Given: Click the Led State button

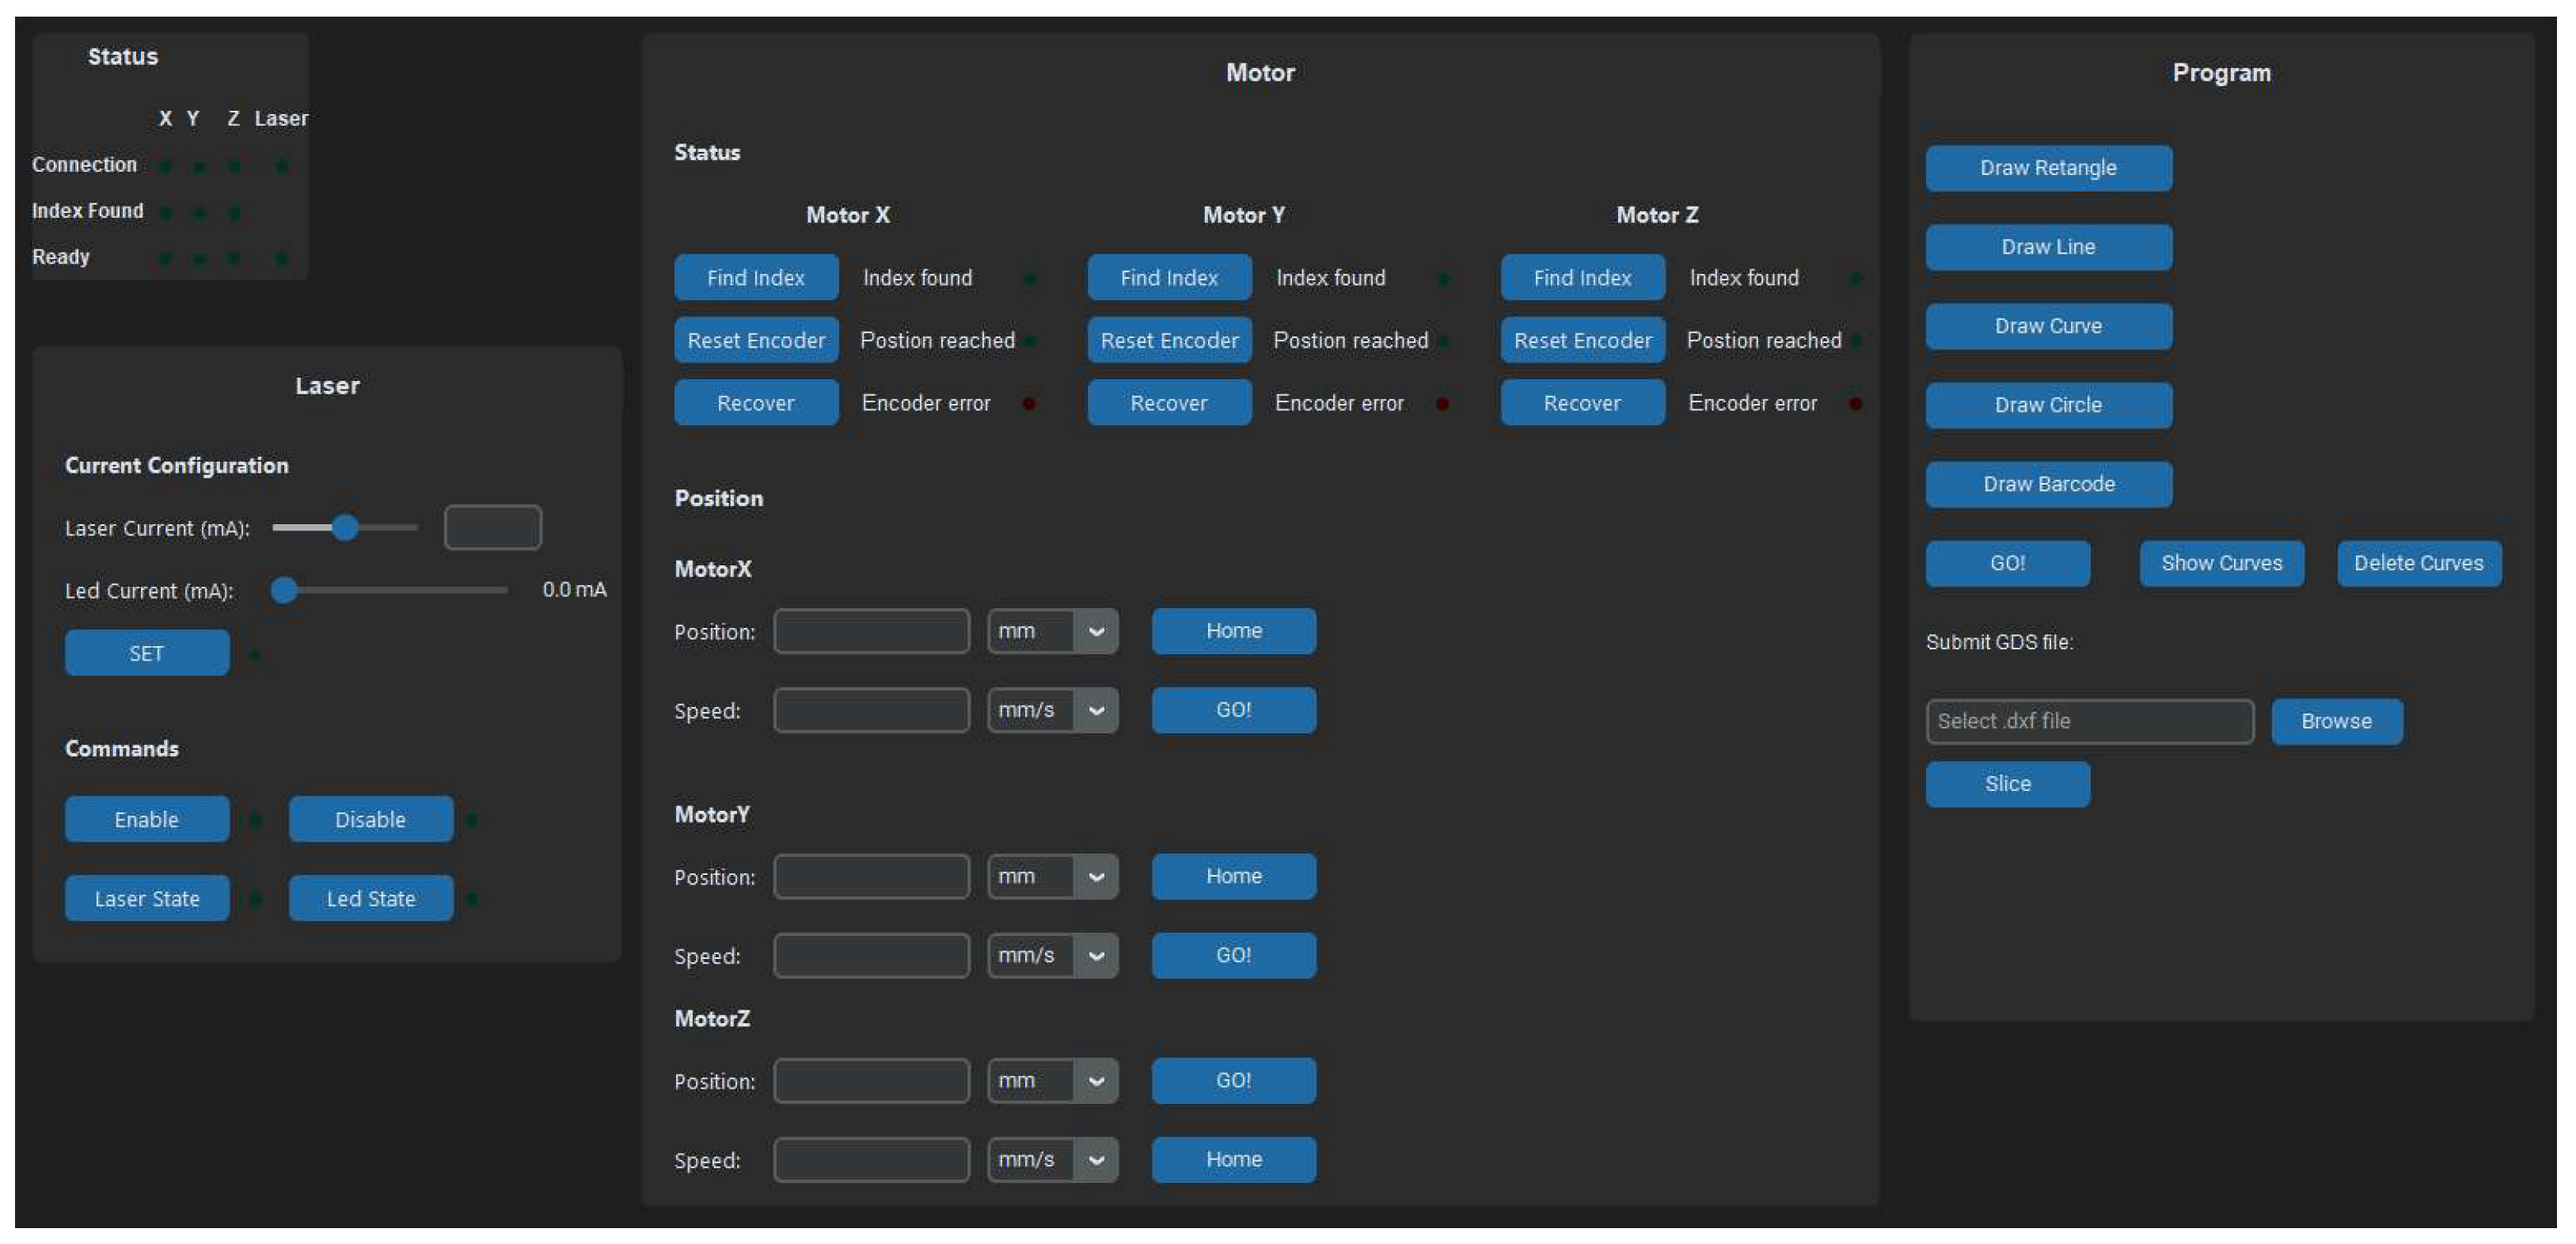Looking at the screenshot, I should point(371,898).
